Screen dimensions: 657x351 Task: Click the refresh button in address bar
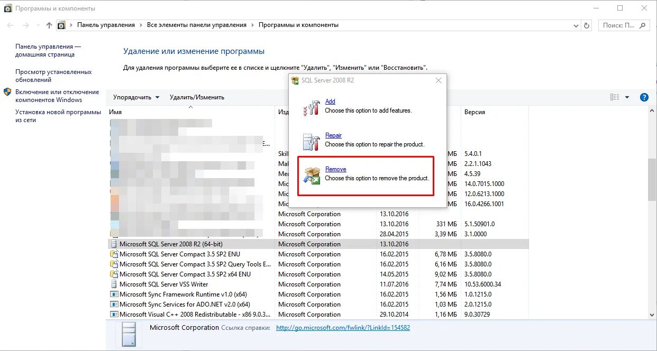pos(586,25)
